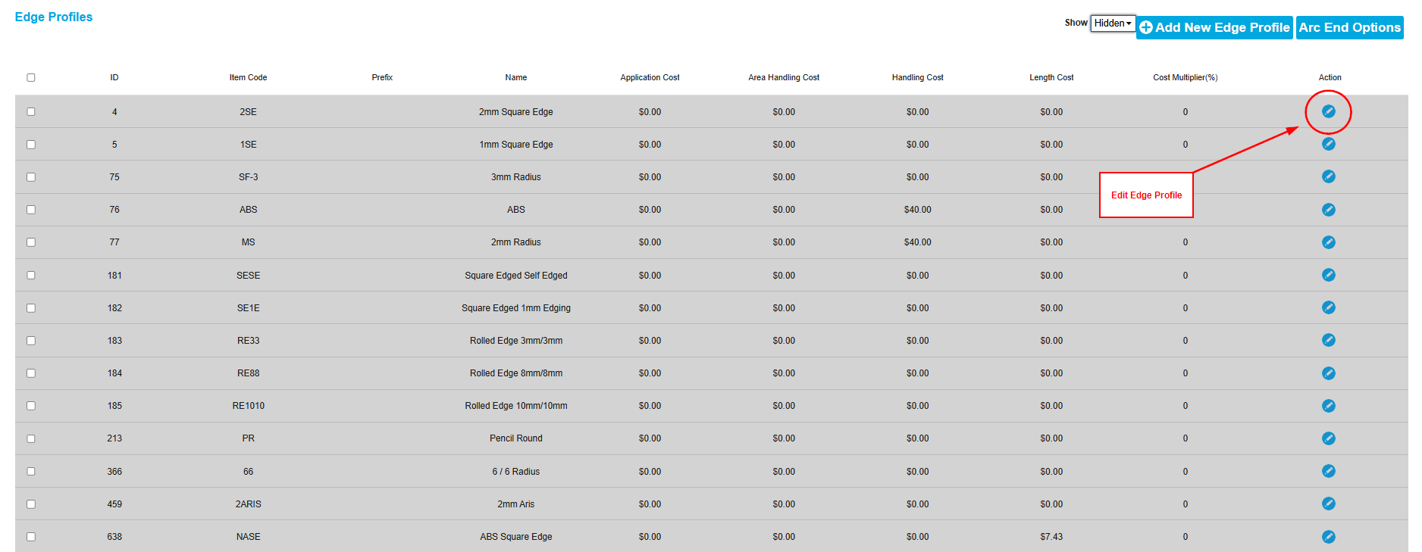Click the Cost Multiplier(%) header
Image resolution: width=1422 pixels, height=552 pixels.
pos(1186,77)
